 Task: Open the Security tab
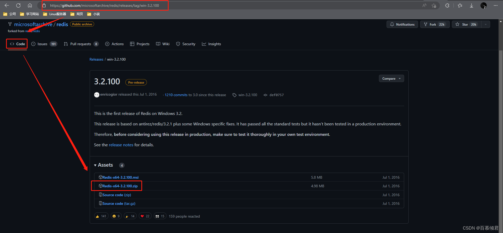point(186,44)
